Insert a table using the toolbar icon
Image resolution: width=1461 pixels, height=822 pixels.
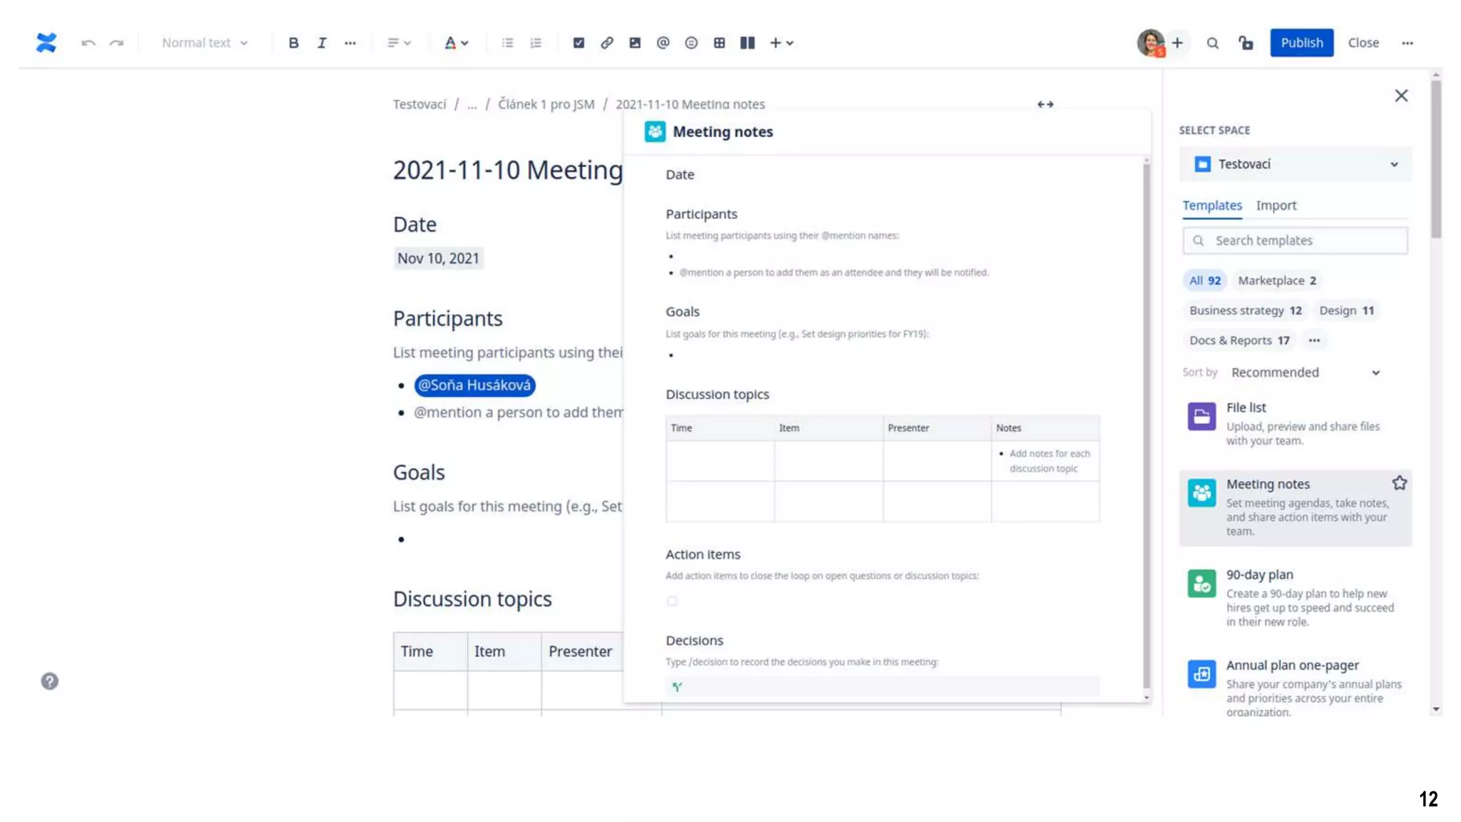click(719, 43)
